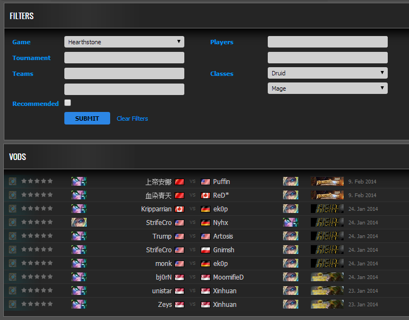The width and height of the screenshot is (409, 320).
Task: Click the tournament logo in the Trump vs Artosis row
Action: click(327, 236)
